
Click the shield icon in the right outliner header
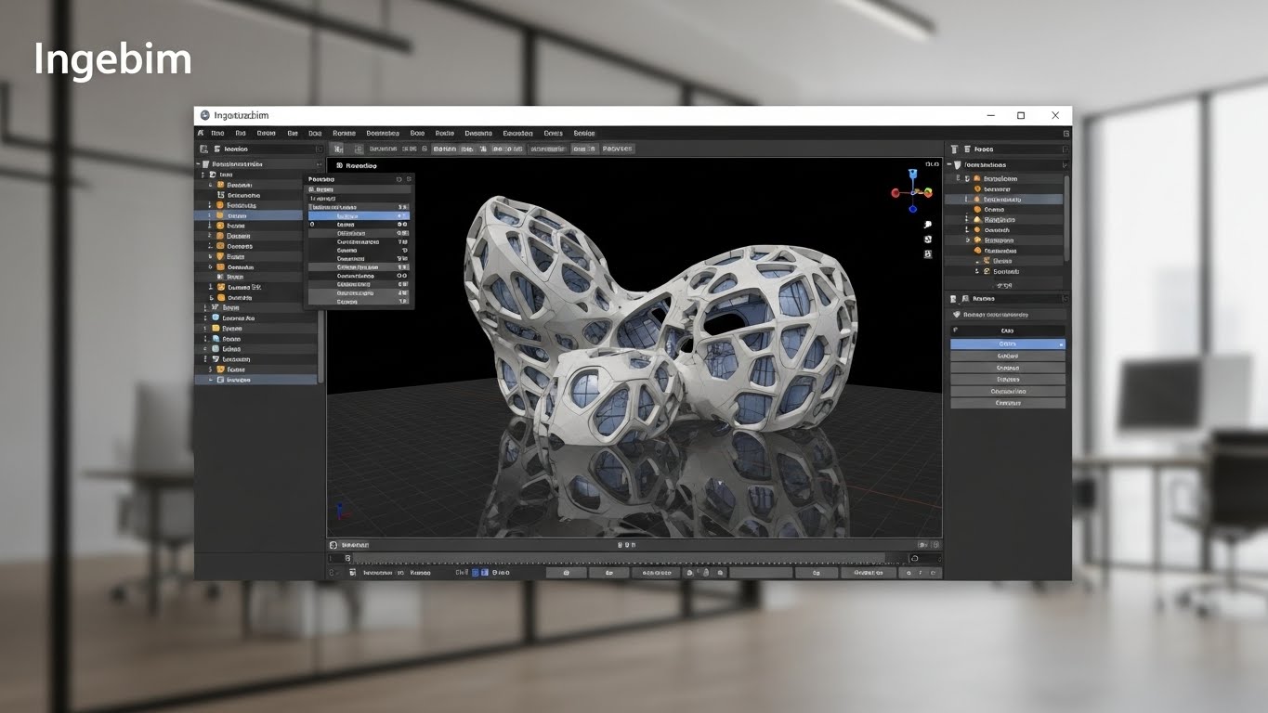(x=957, y=164)
